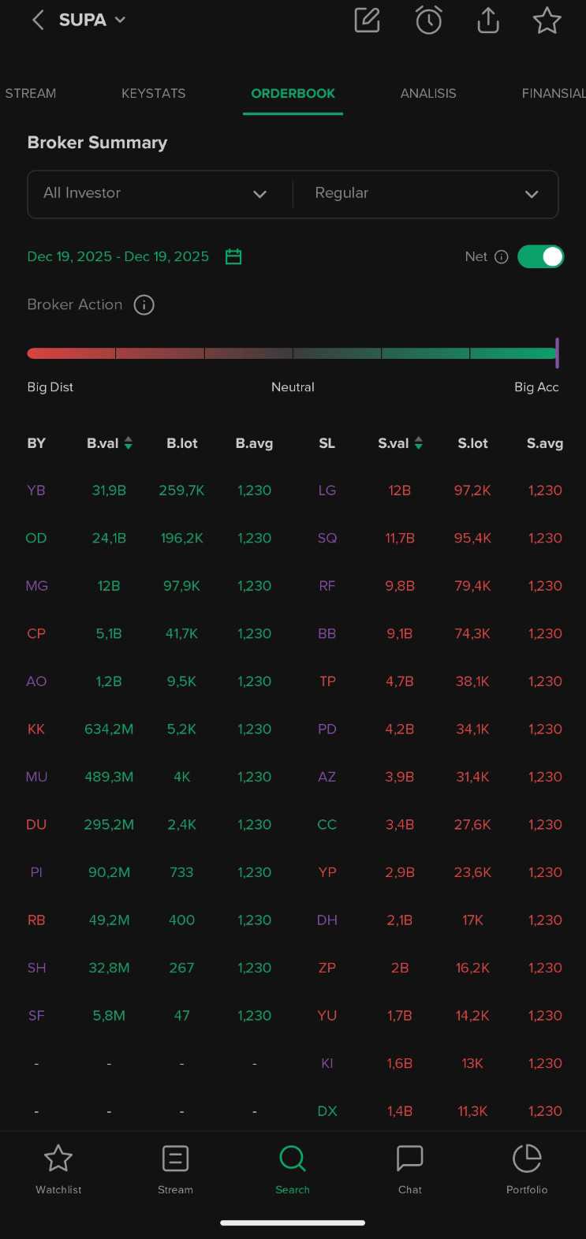Tap the Dec 19, 2025 date range

(118, 256)
